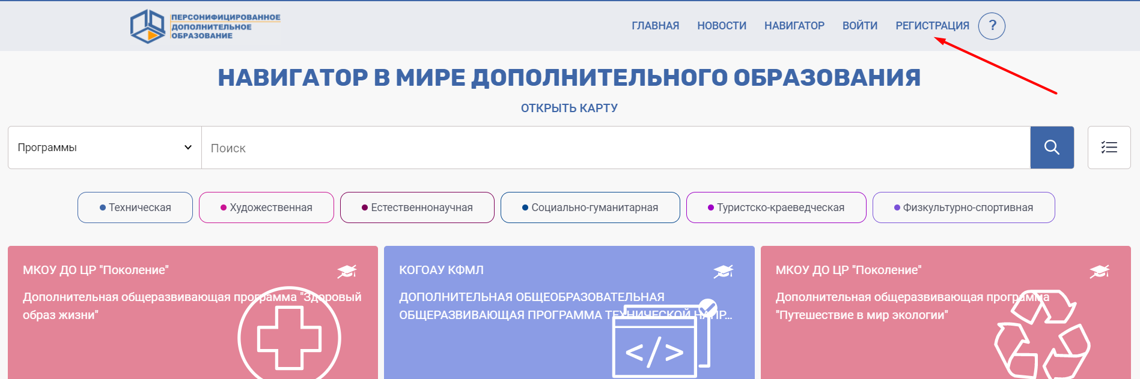Expand the Программы dropdown
1140x379 pixels.
click(105, 148)
